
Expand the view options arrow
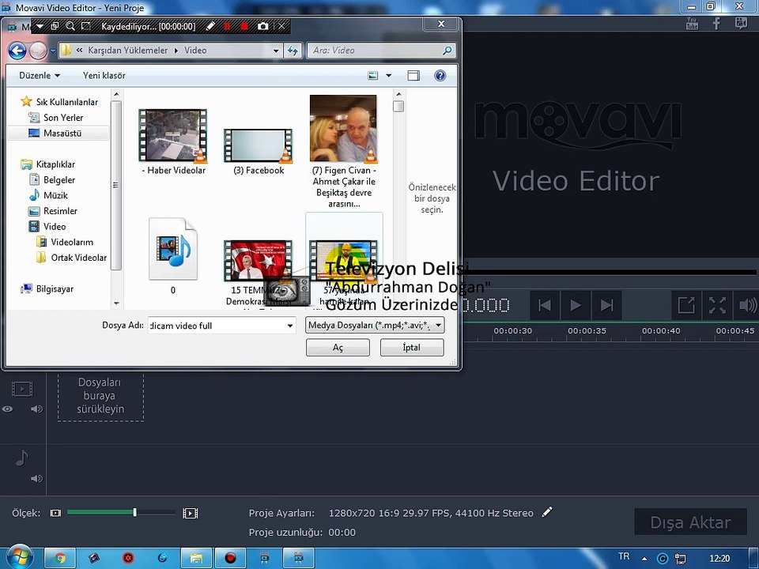coord(388,76)
